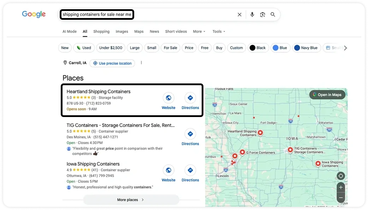
Task: Select G Force Containers map pin
Action: (x=242, y=152)
